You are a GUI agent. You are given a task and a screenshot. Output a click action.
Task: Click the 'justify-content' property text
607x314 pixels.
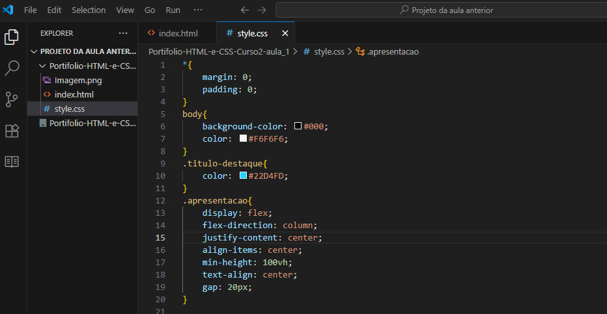point(240,237)
